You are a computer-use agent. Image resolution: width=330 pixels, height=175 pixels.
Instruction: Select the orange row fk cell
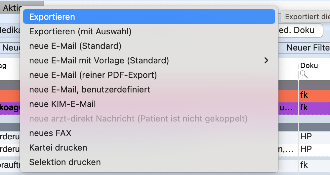[314, 95]
